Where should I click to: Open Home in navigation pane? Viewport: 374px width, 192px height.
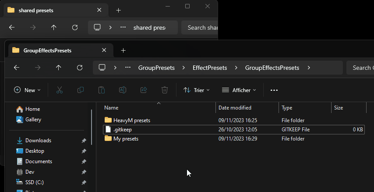click(x=28, y=109)
